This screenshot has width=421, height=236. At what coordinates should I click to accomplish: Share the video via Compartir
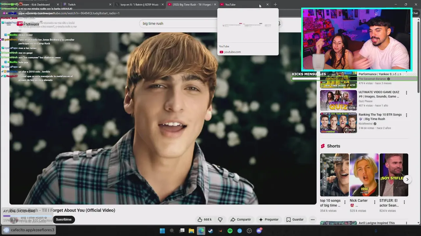[241, 220]
